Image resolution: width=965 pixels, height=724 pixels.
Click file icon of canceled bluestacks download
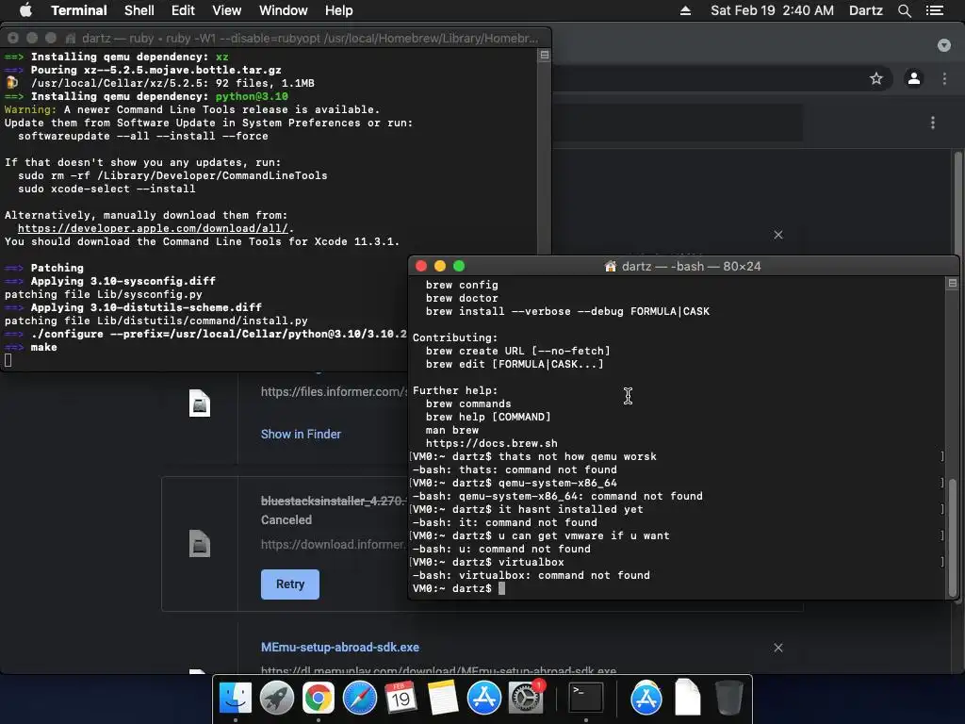tap(200, 544)
